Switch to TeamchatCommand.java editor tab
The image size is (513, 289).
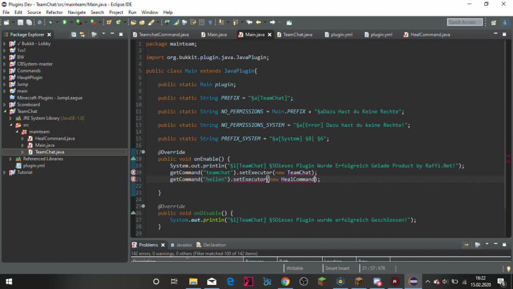[161, 34]
